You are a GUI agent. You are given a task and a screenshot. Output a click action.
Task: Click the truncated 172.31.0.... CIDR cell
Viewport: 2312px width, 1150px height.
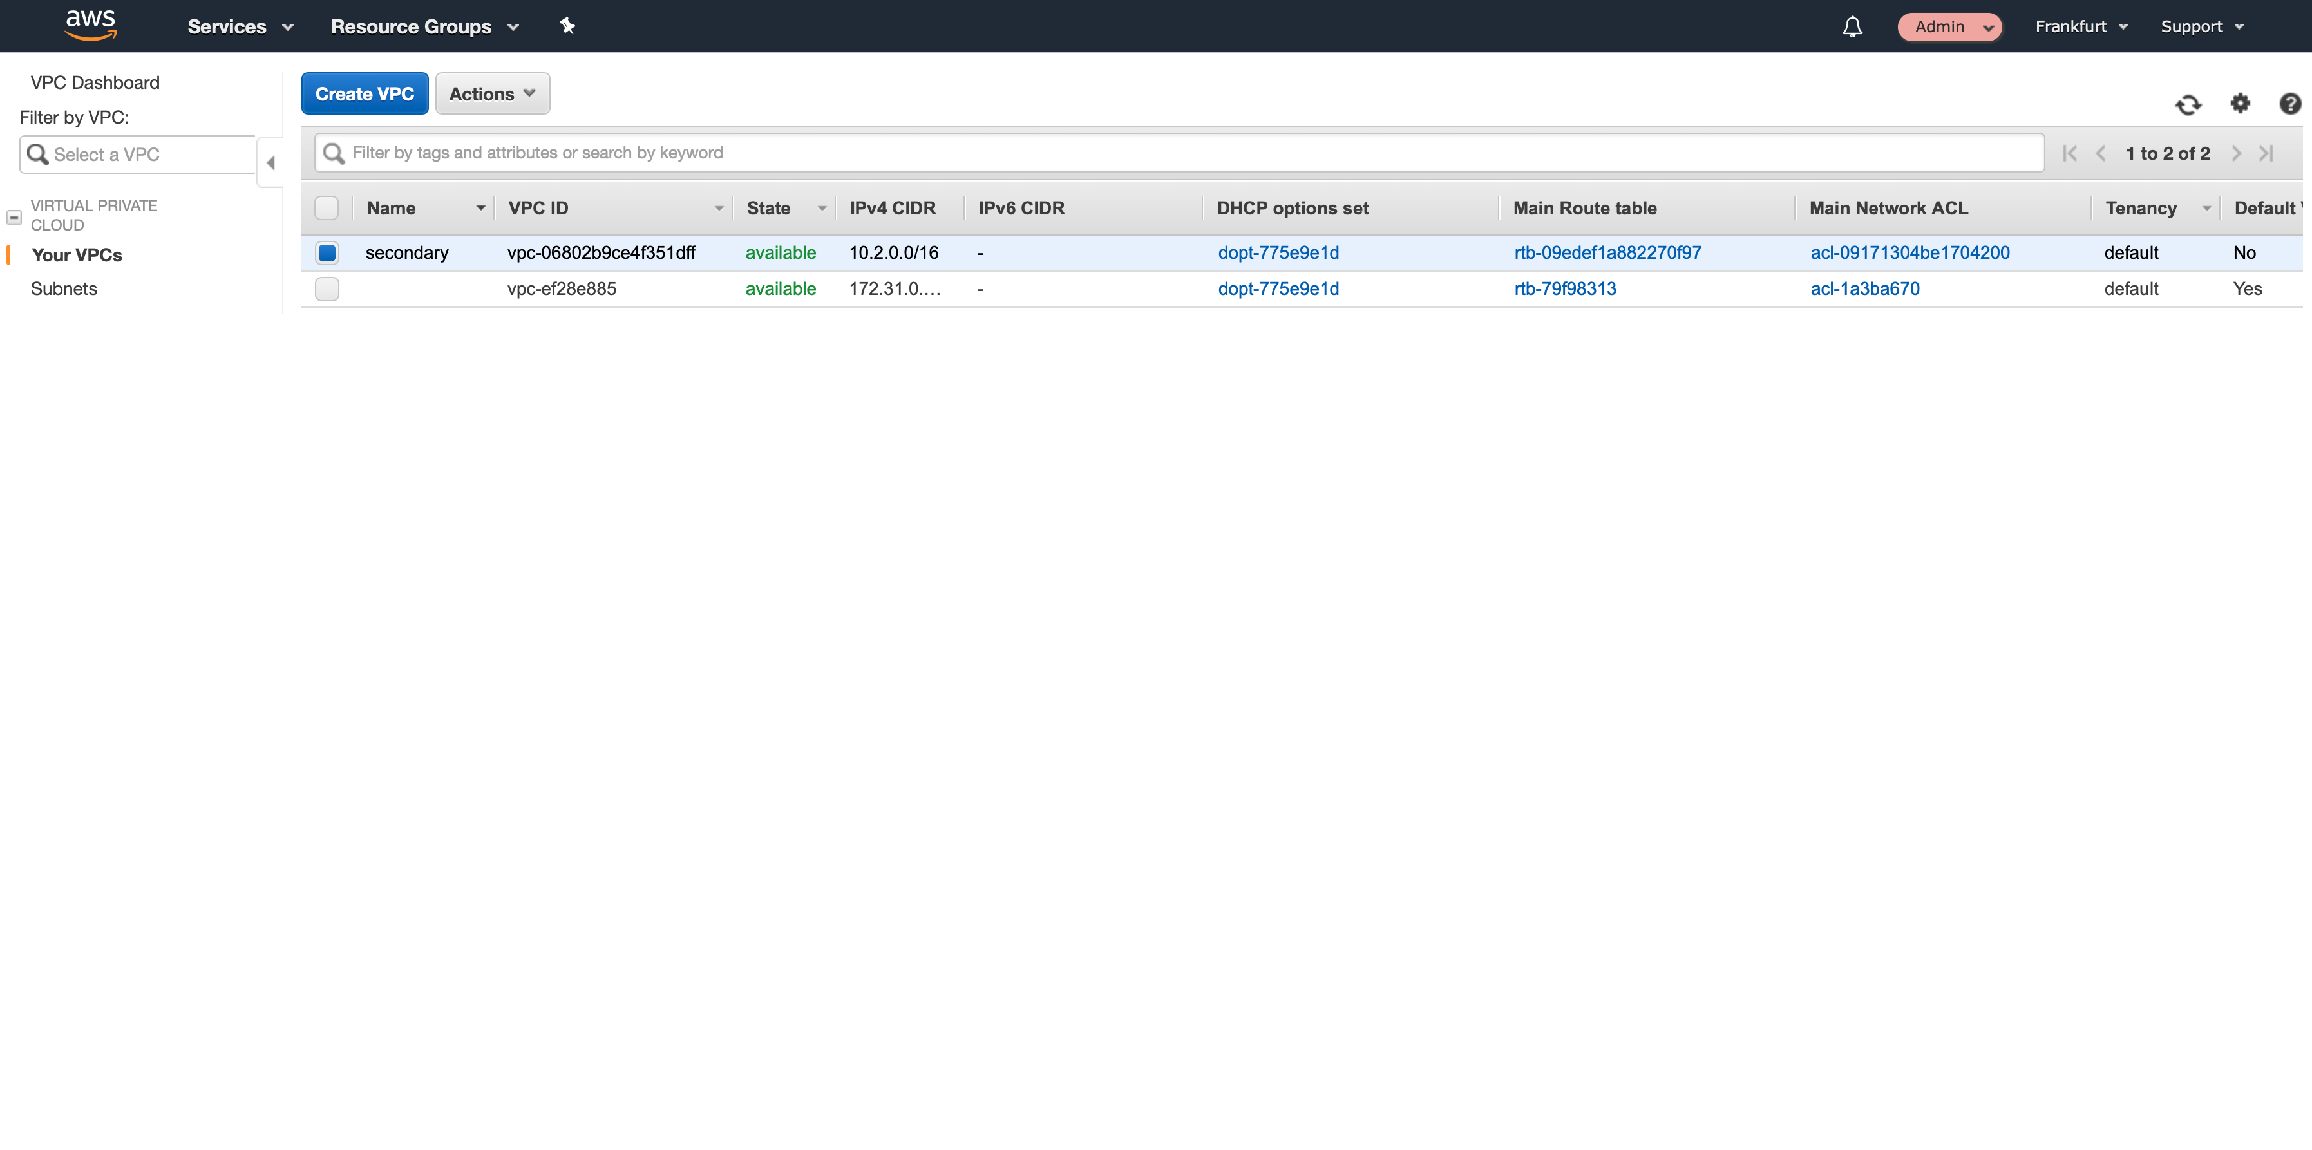coord(895,289)
